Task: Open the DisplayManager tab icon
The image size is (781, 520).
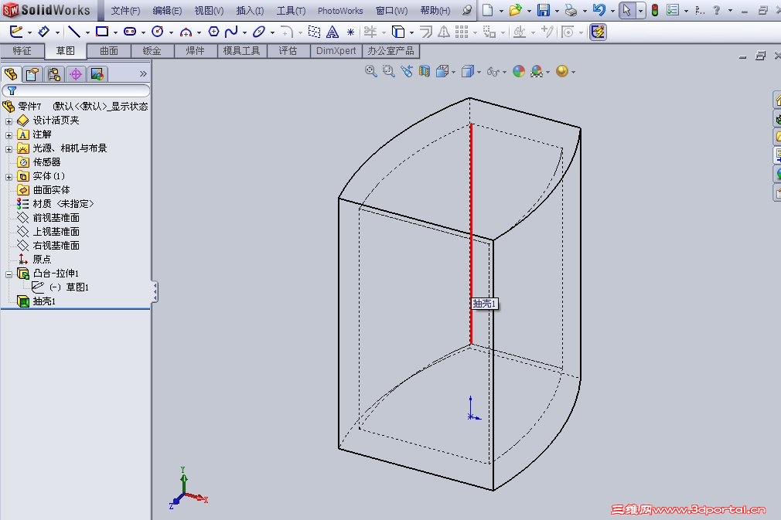Action: 97,75
